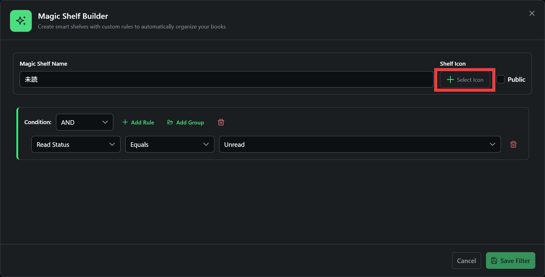Expand the Read Status field dropdown

[x=76, y=144]
